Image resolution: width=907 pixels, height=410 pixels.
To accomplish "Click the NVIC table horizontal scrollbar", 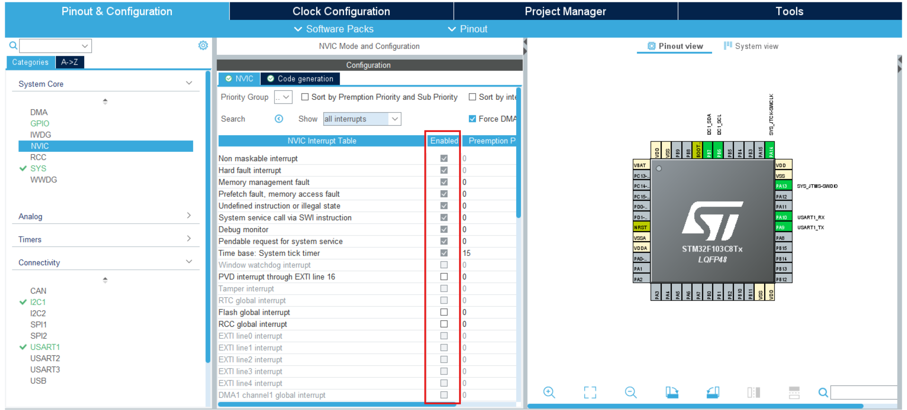I will click(337, 404).
